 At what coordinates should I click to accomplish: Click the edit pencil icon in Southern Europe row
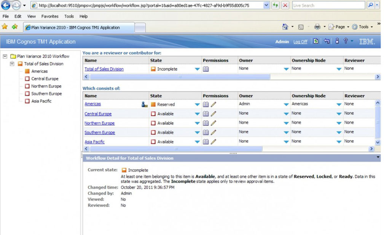213,132
